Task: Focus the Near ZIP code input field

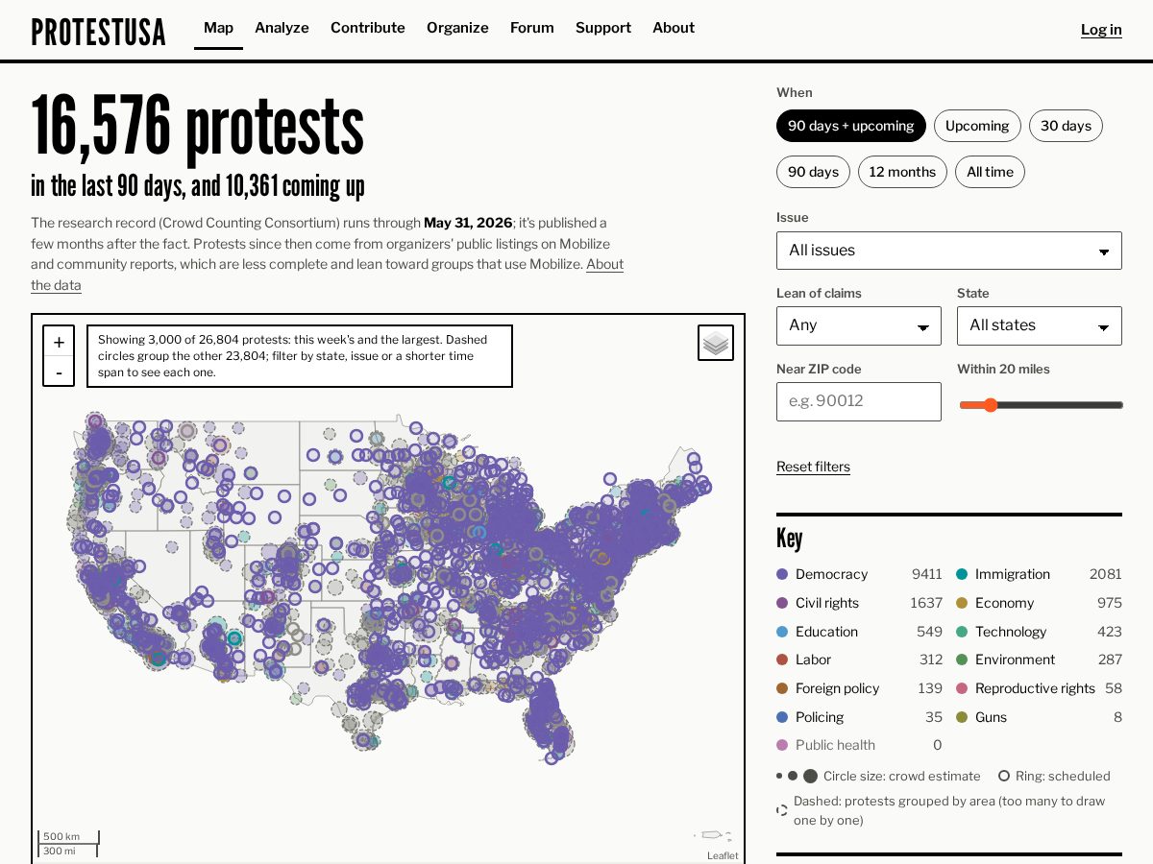Action: tap(859, 401)
